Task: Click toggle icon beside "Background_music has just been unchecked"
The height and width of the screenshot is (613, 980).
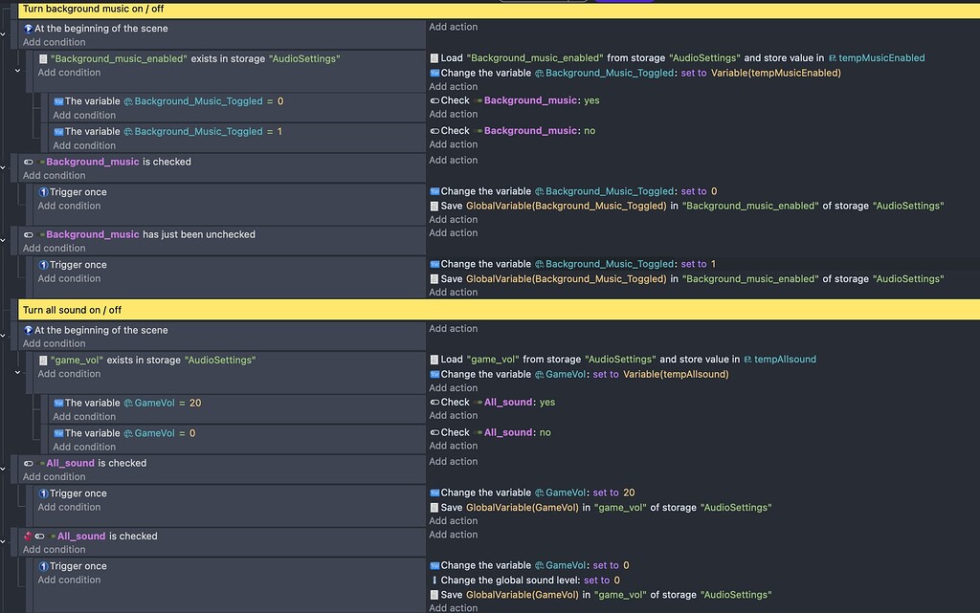Action: [x=28, y=235]
